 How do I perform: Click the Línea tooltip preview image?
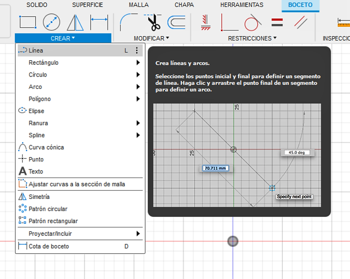coord(237,155)
